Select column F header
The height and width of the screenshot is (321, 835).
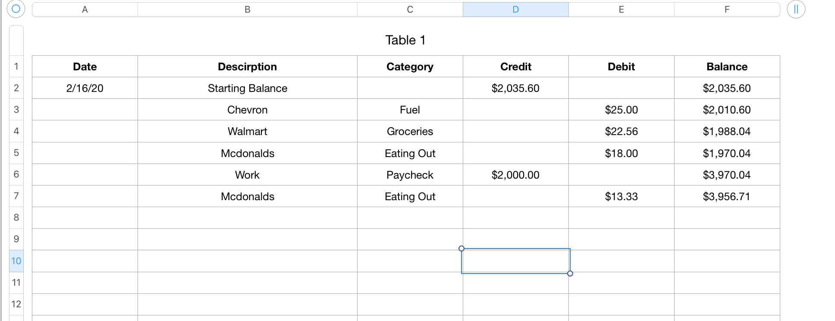(x=727, y=9)
